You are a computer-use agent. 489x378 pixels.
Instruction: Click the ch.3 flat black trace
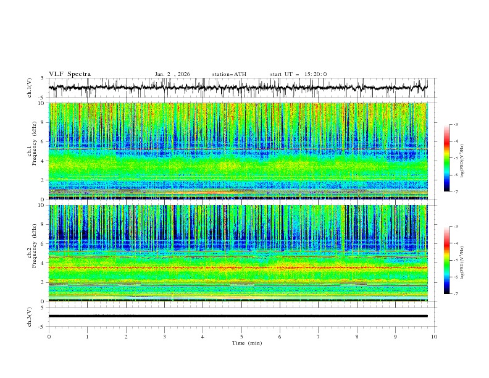click(x=238, y=316)
